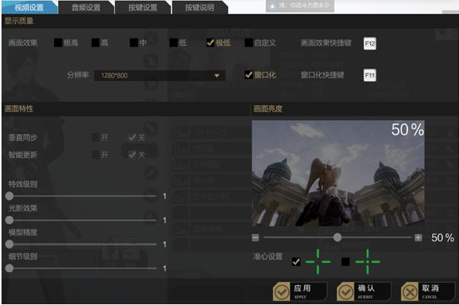Image resolution: width=459 pixels, height=305 pixels.
Task: Click the F11 windowed hotkey box
Action: click(370, 75)
